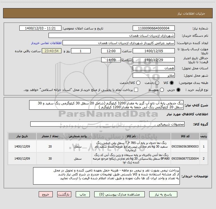
Task: Click the ردیف column header
Action: 204,136
